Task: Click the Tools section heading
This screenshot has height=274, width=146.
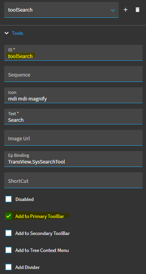Action: tap(17, 33)
